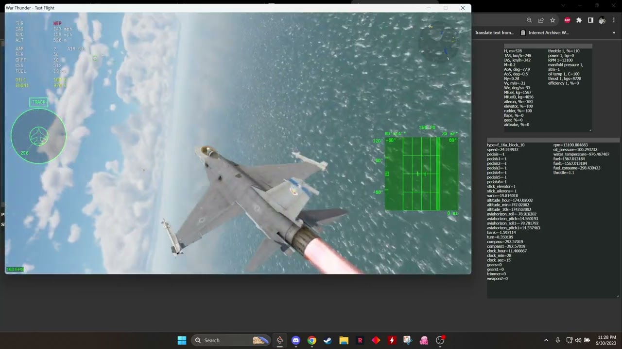Open the War Thunder taskbar icon
The height and width of the screenshot is (349, 622).
[x=280, y=340]
